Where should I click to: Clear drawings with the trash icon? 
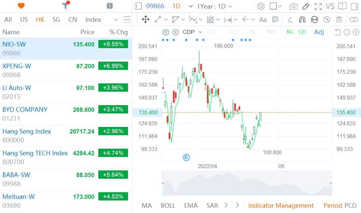pos(339,20)
